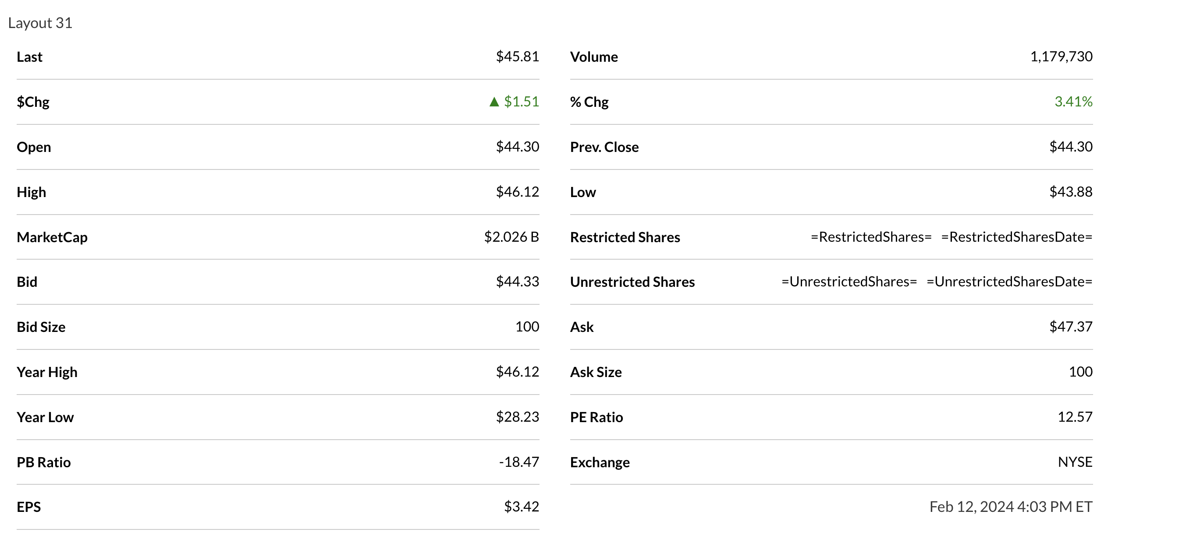The image size is (1193, 550).
Task: Click the Low value $43.88
Action: pos(1070,191)
